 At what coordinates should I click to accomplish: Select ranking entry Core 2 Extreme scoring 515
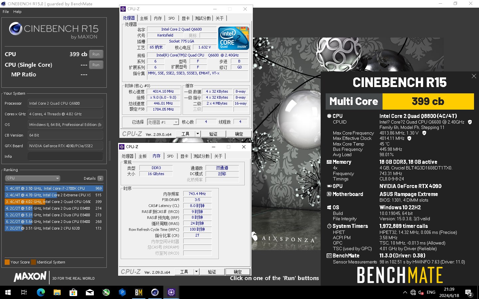54,195
